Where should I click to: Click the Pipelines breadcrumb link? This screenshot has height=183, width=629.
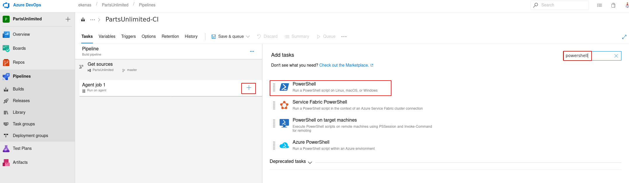pyautogui.click(x=147, y=5)
